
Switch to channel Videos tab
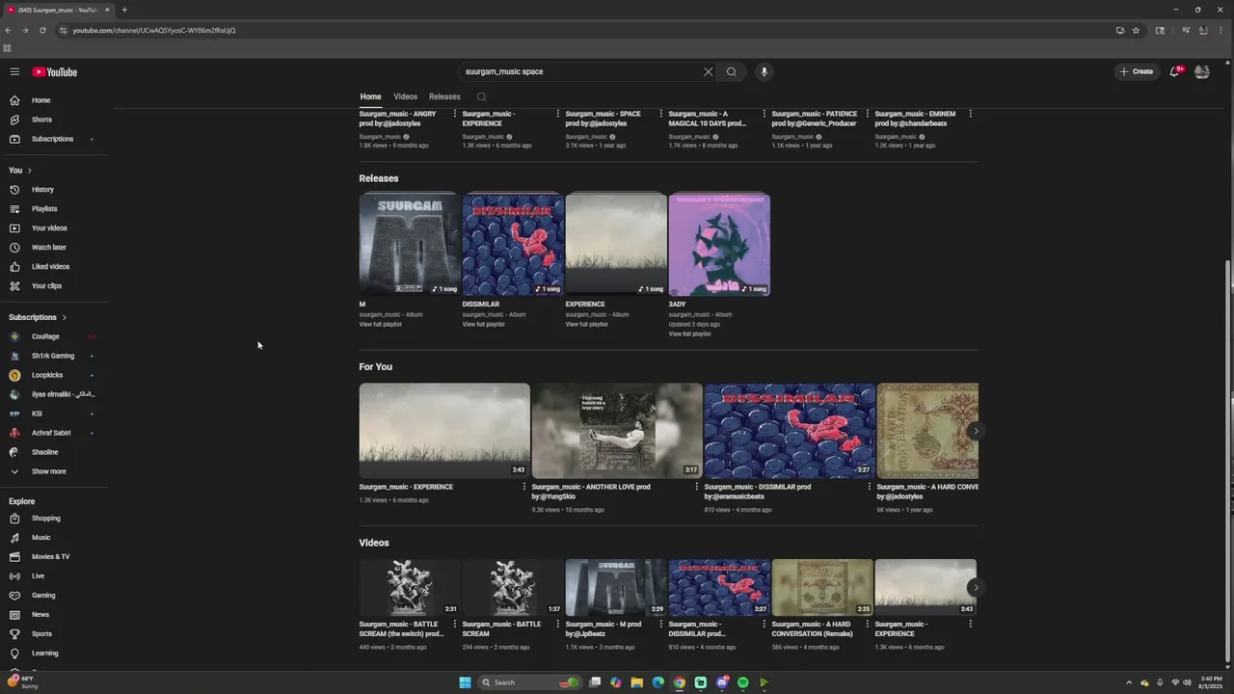405,96
